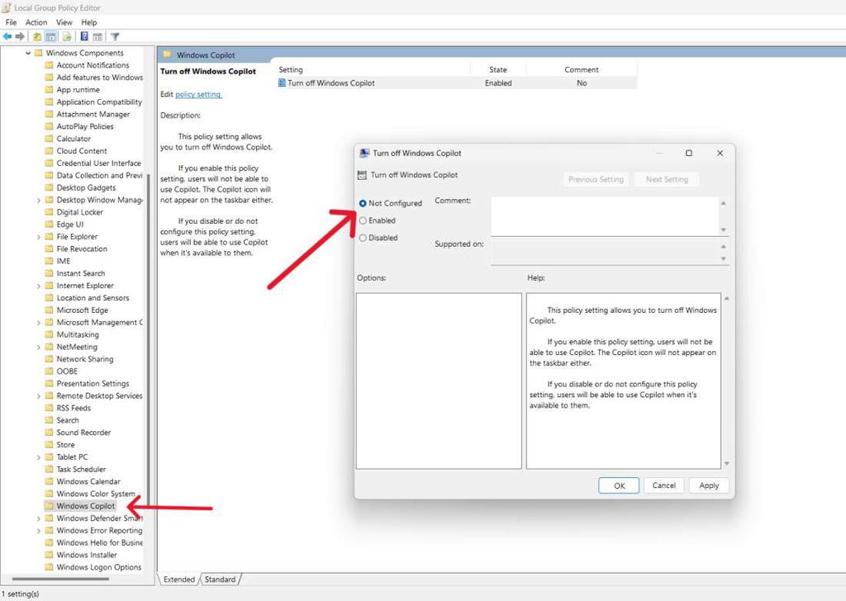Toggle the console tree visibility icon
846x601 pixels.
pyautogui.click(x=50, y=36)
